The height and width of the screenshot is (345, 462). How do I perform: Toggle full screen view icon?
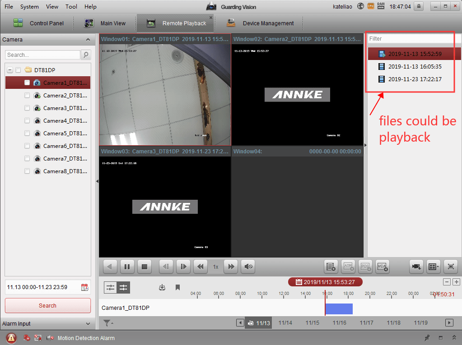450,267
